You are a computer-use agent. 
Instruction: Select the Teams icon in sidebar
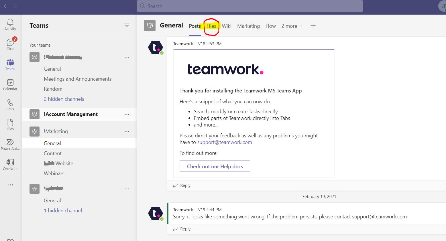click(10, 65)
